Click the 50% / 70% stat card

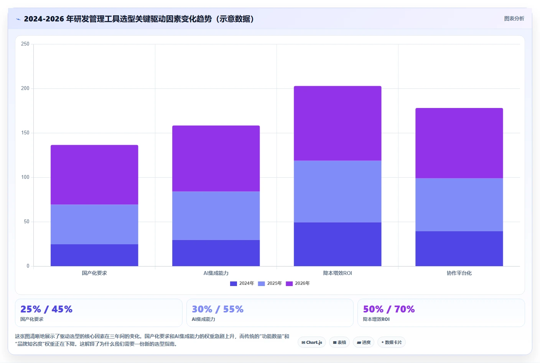tap(441, 313)
